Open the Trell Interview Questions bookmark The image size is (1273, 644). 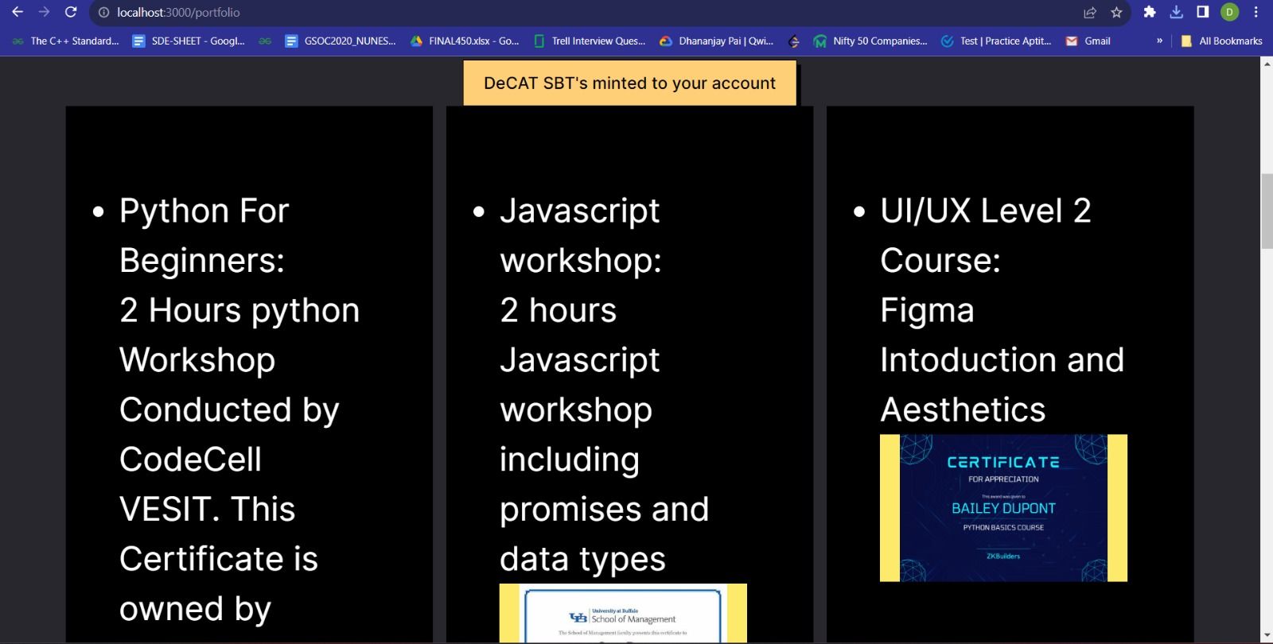590,41
